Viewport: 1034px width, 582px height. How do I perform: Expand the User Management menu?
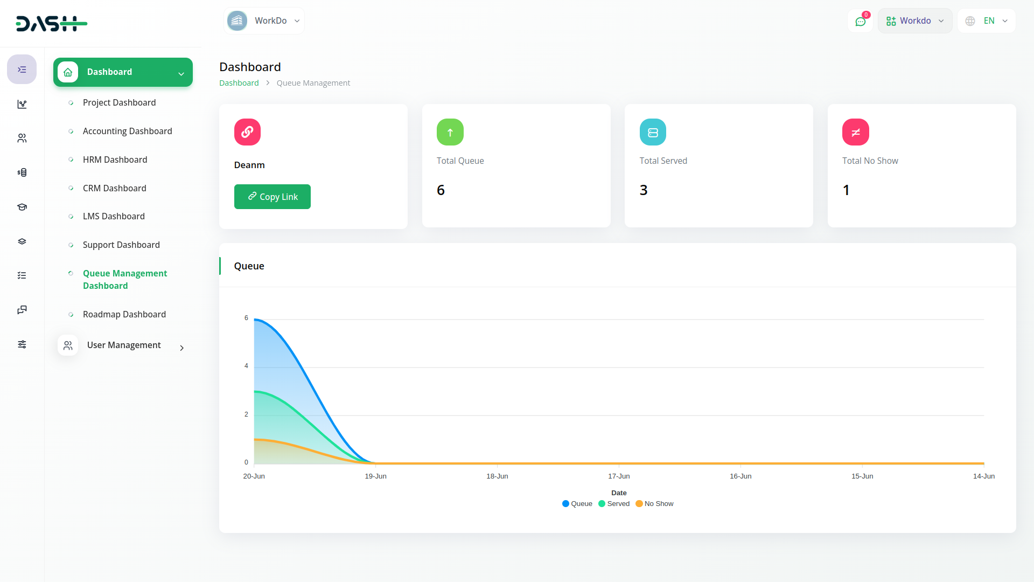coord(123,345)
